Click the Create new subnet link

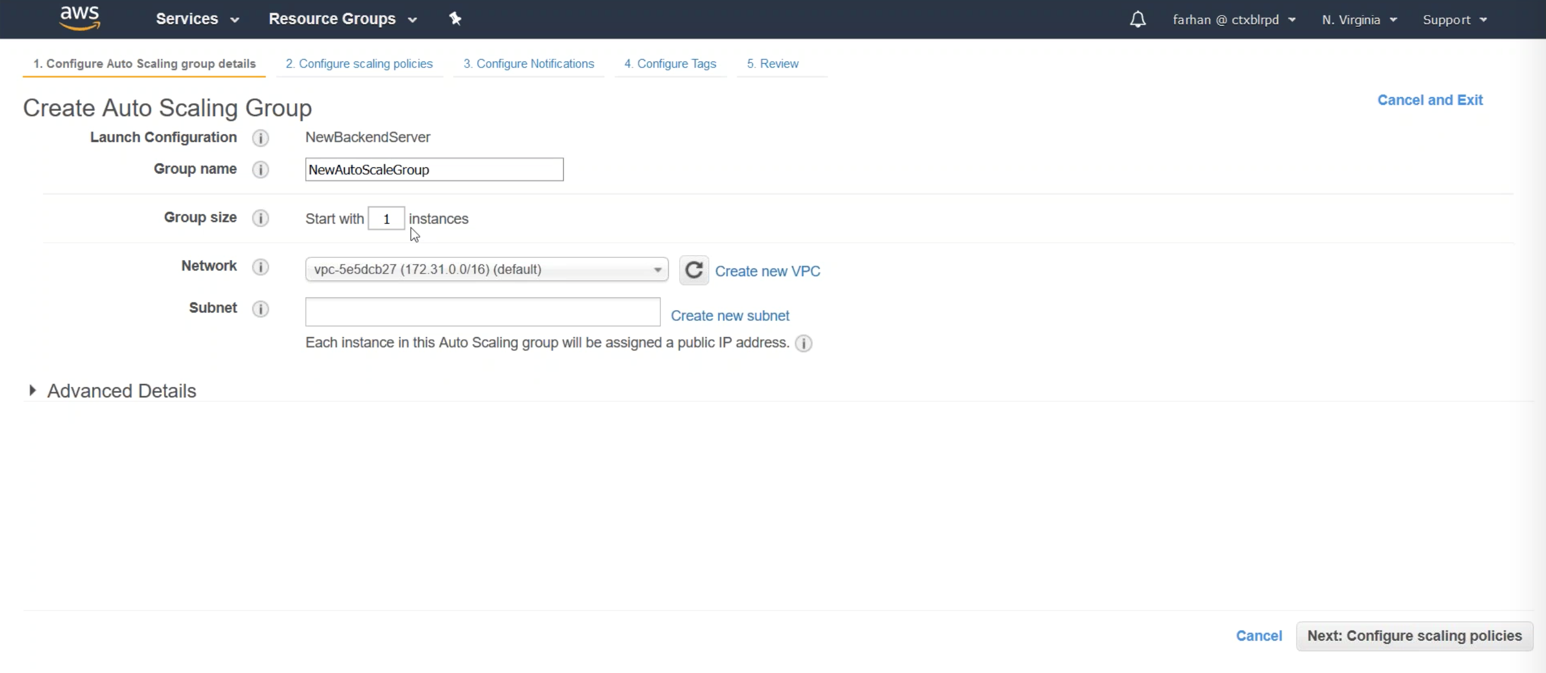729,315
